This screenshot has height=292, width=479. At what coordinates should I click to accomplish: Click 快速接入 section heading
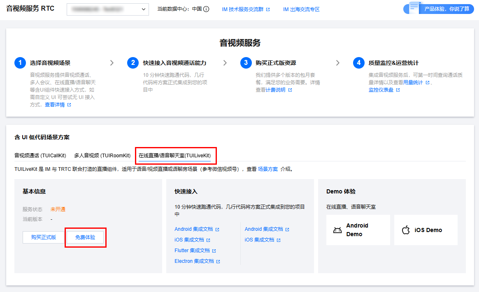pos(186,191)
